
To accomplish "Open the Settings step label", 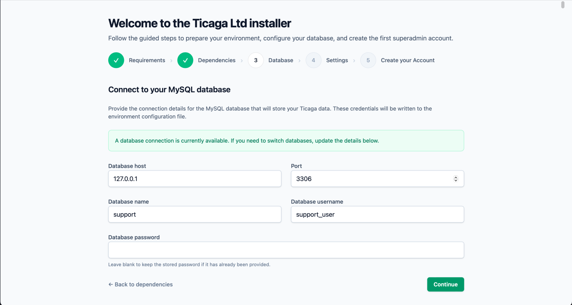I will (337, 60).
